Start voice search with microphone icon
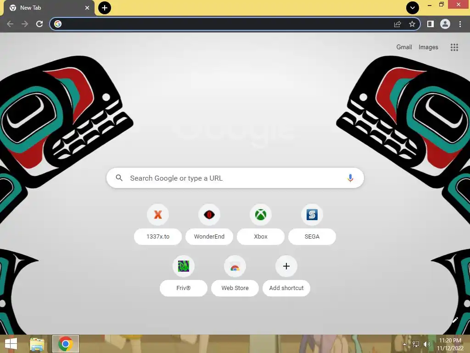 pos(350,178)
